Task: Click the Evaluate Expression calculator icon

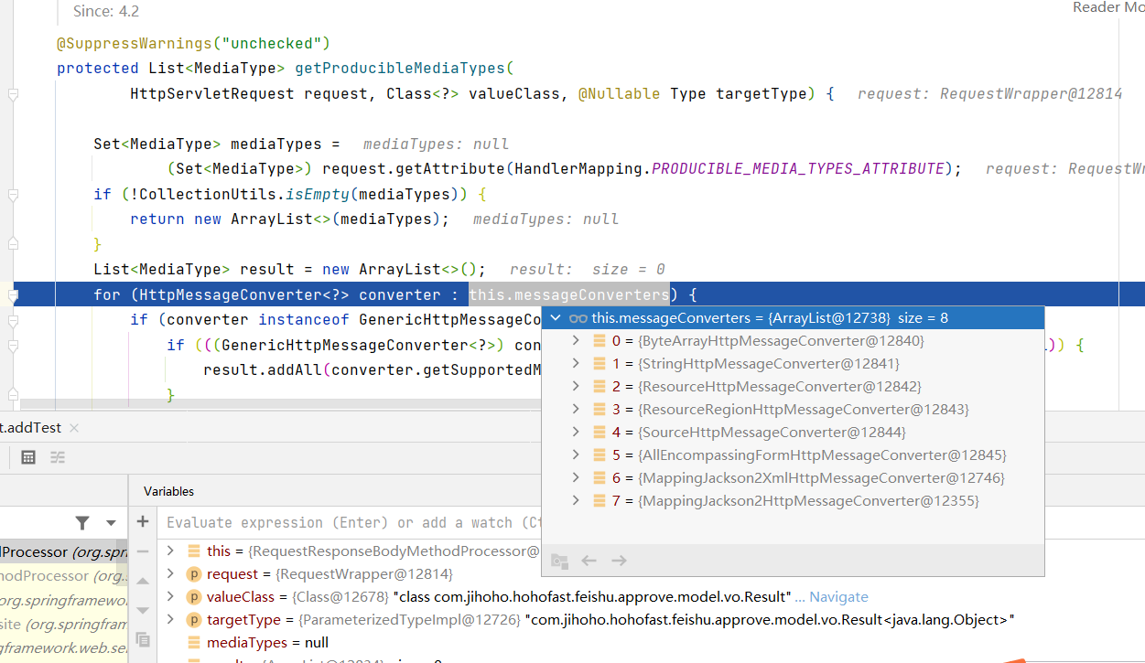Action: 28,457
